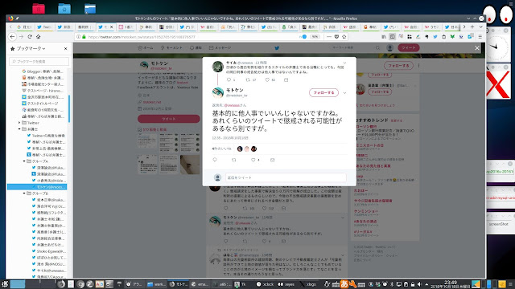Click the ミニスカートの日 trend
The image size is (515, 289).
(x=369, y=145)
